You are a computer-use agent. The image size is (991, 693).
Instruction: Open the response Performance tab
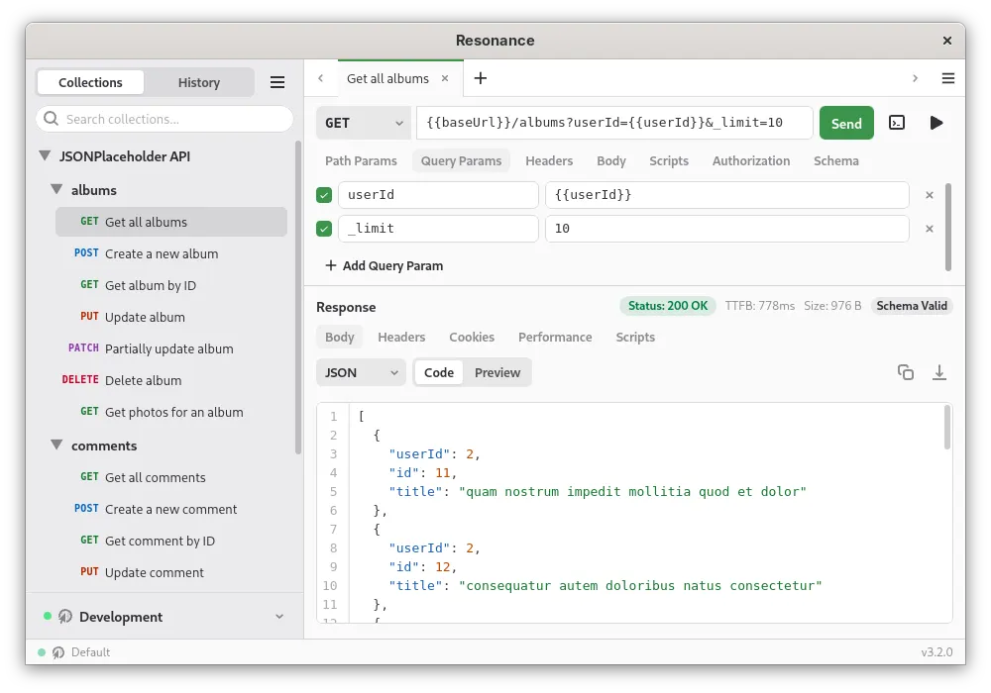tap(555, 337)
